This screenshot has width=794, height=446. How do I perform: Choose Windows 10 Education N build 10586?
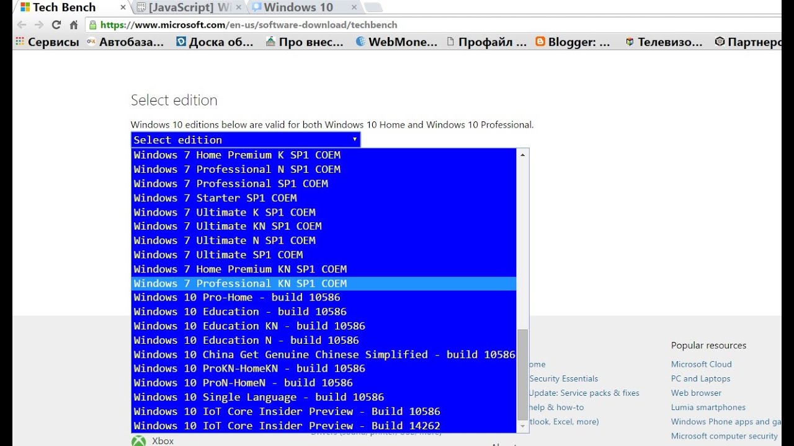324,340
